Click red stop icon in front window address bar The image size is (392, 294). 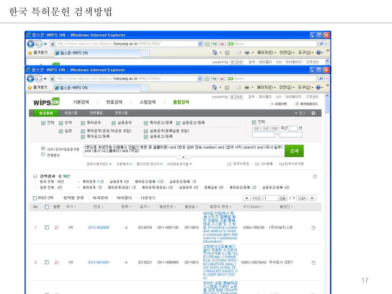click(222, 78)
